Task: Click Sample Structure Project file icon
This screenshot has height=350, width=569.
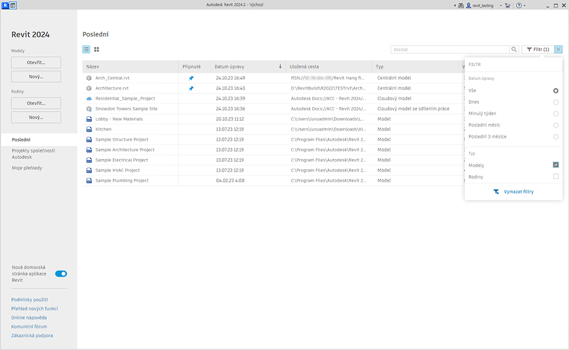Action: (89, 140)
